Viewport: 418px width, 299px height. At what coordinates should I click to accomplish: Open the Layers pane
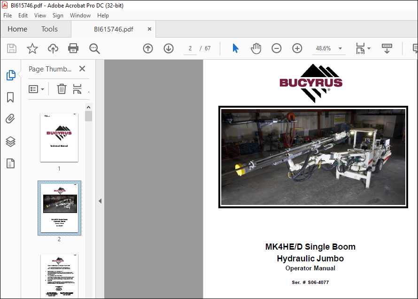point(10,142)
